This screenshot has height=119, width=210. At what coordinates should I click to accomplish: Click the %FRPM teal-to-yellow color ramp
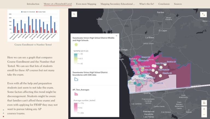(x=75, y=58)
